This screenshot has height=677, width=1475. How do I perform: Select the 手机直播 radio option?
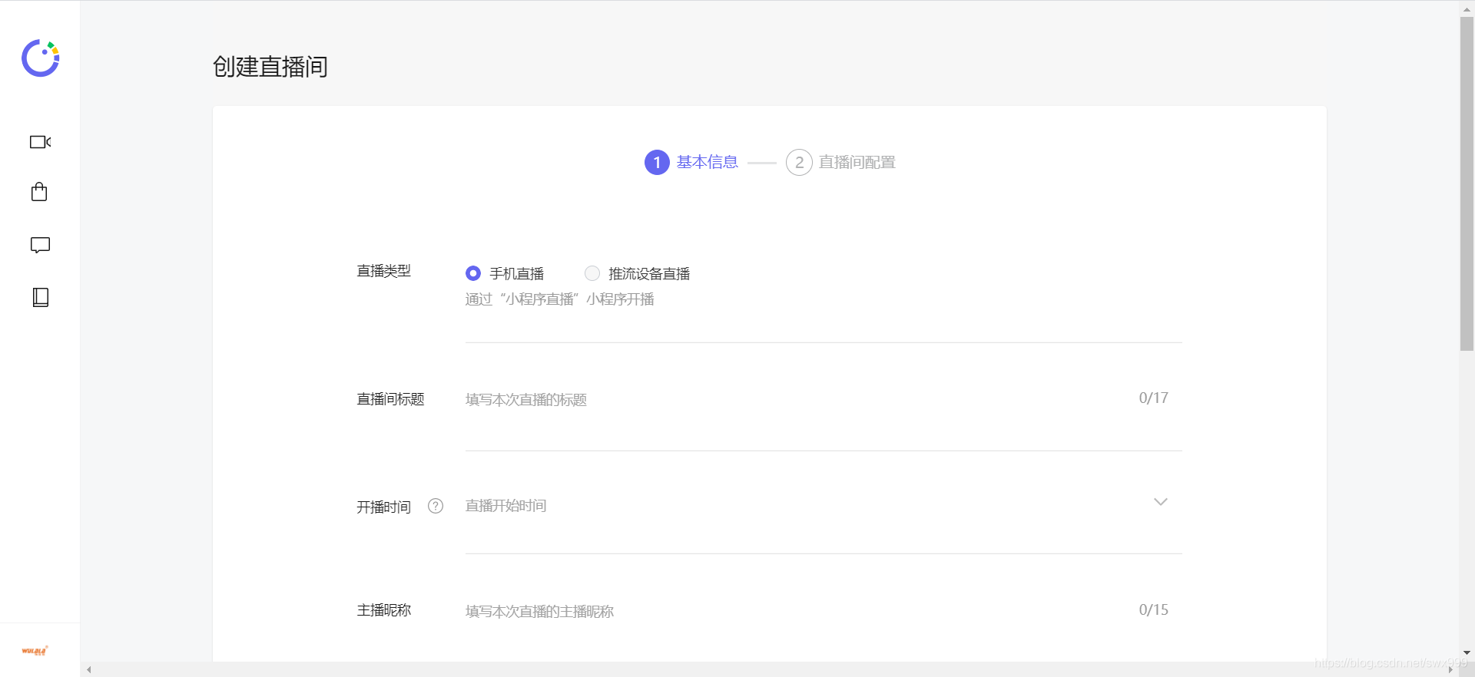[x=473, y=273]
